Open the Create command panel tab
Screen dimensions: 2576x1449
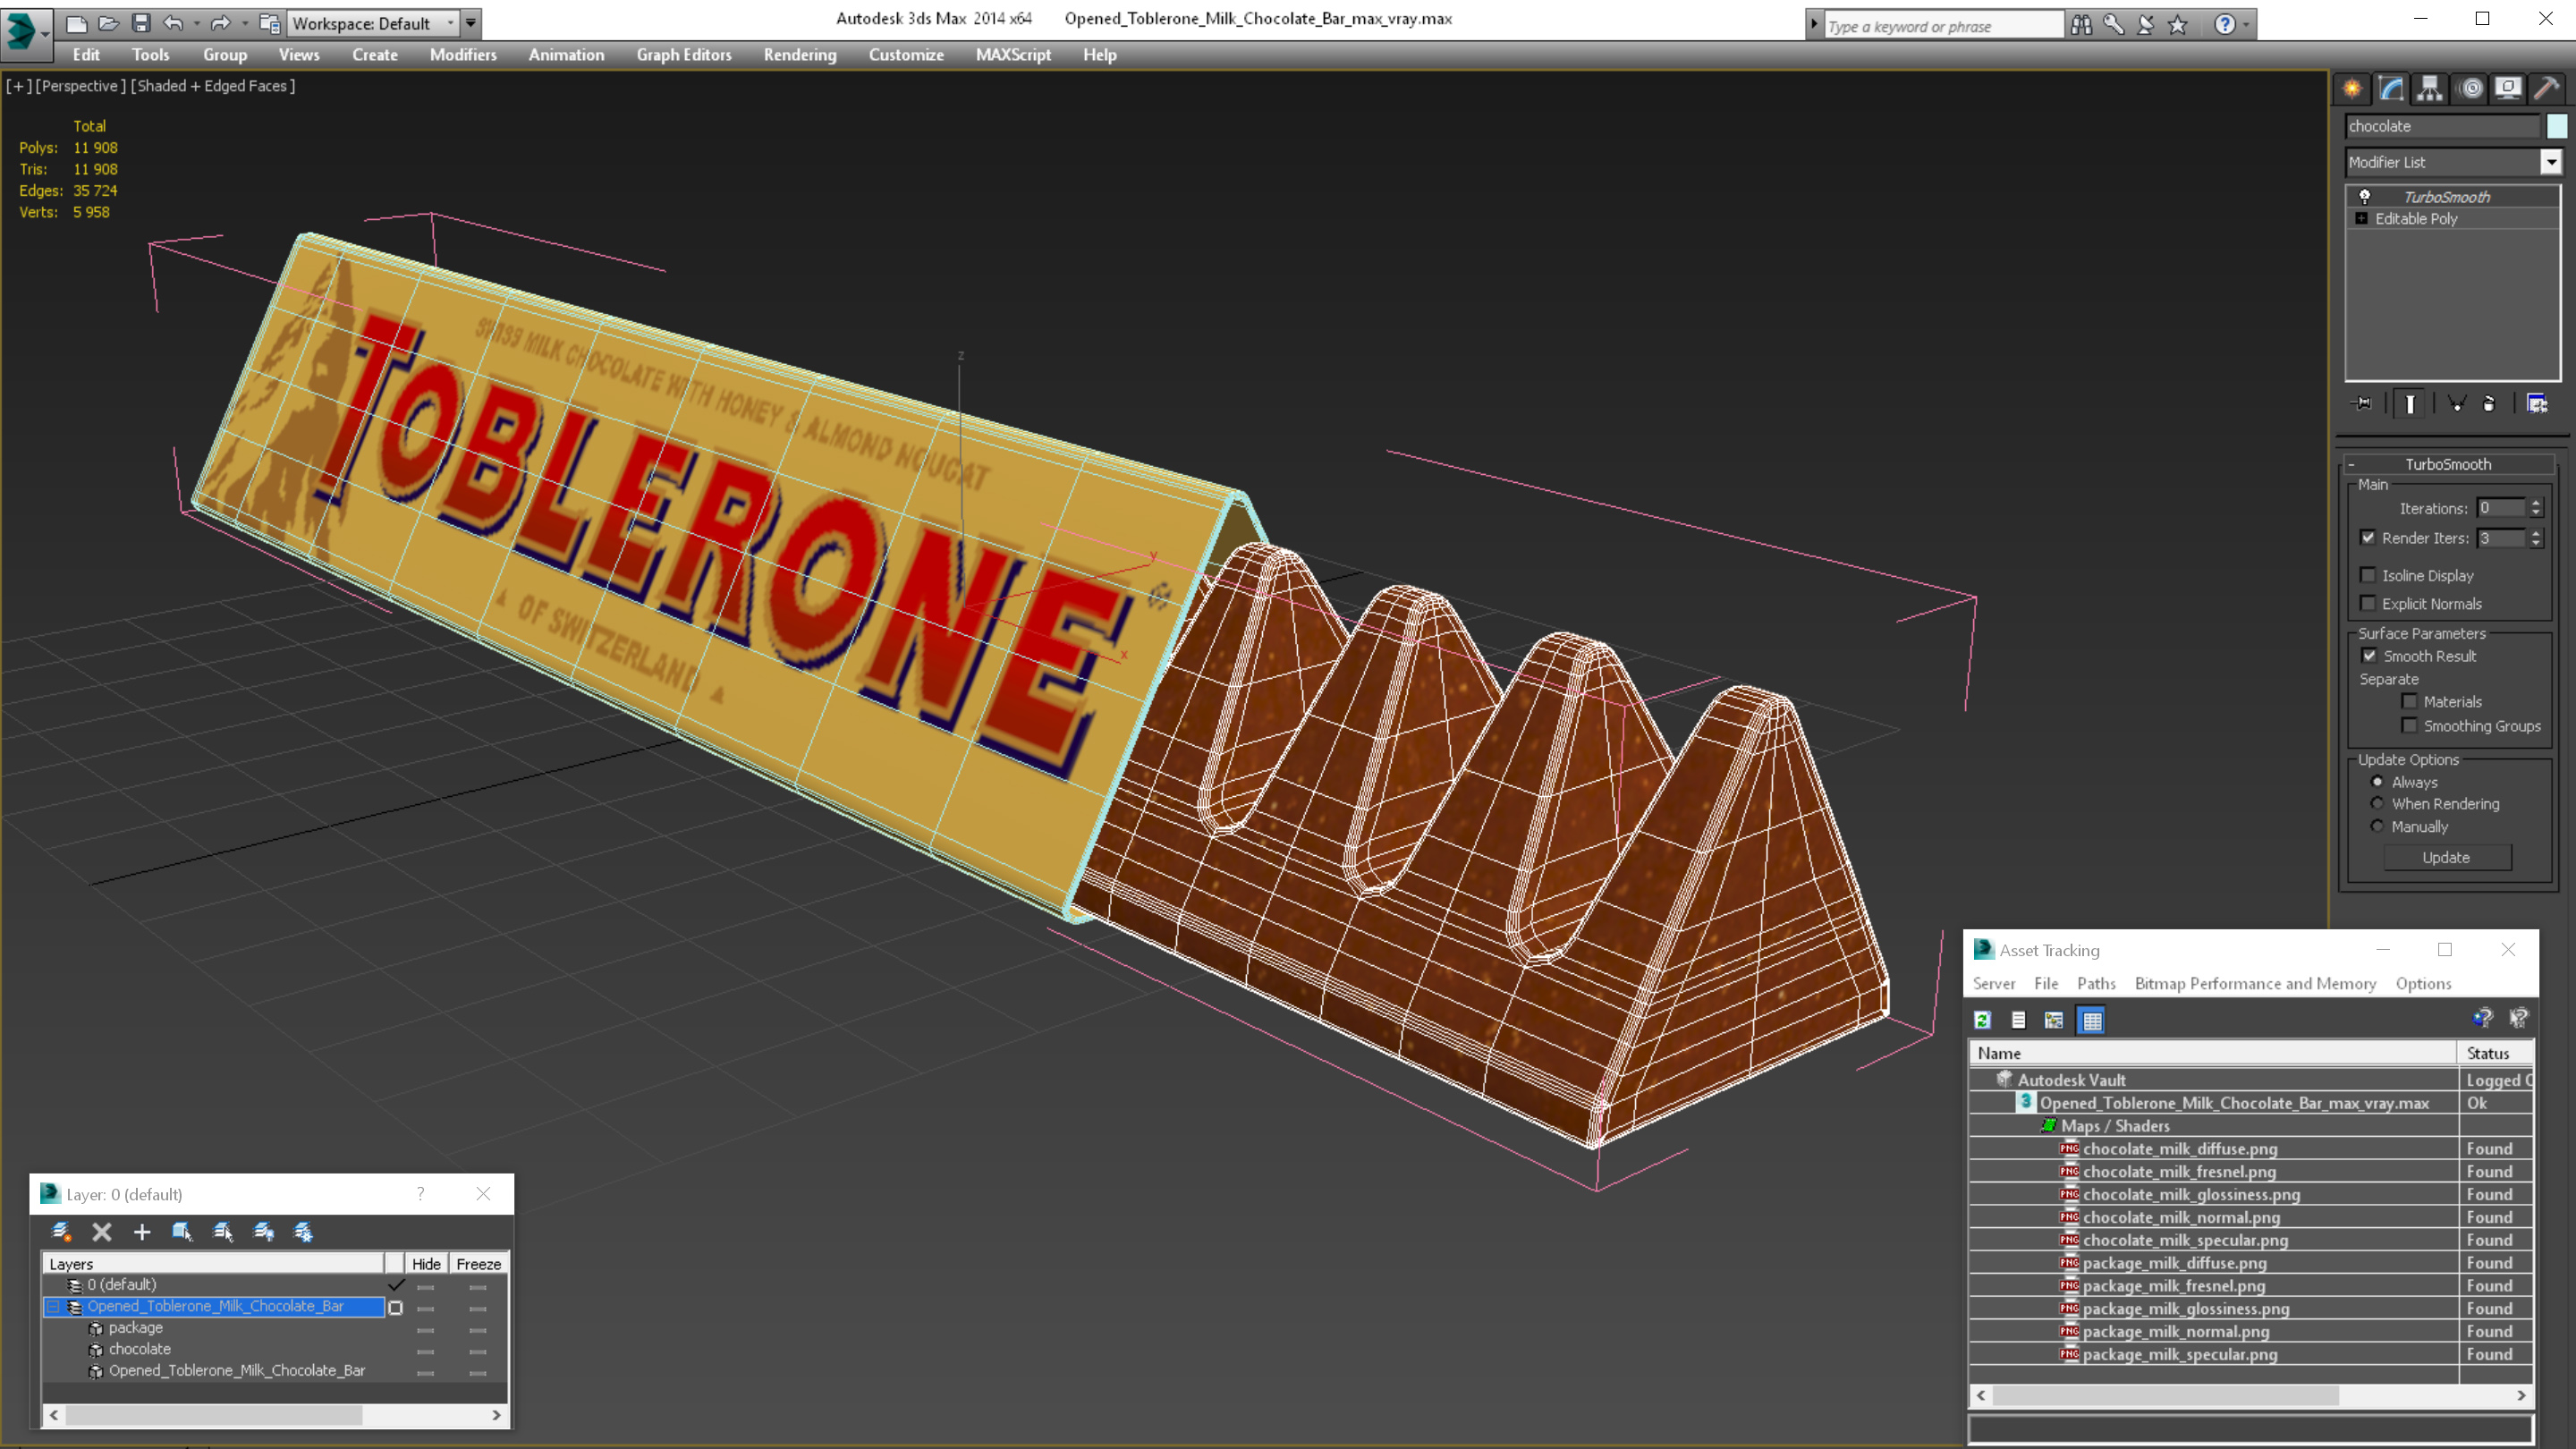click(x=2352, y=88)
